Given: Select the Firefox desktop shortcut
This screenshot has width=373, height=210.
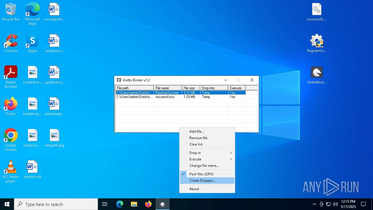Looking at the screenshot, I should [x=11, y=107].
